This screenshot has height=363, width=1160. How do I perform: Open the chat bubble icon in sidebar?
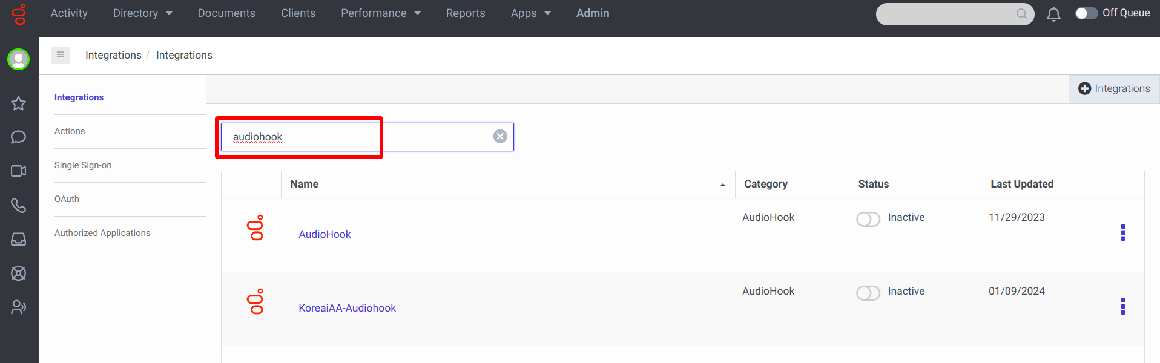pos(19,137)
